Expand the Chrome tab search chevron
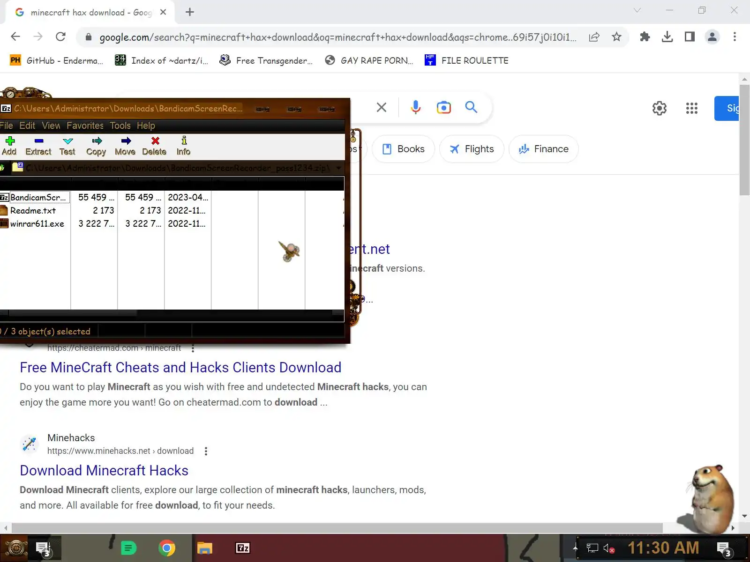 click(637, 10)
